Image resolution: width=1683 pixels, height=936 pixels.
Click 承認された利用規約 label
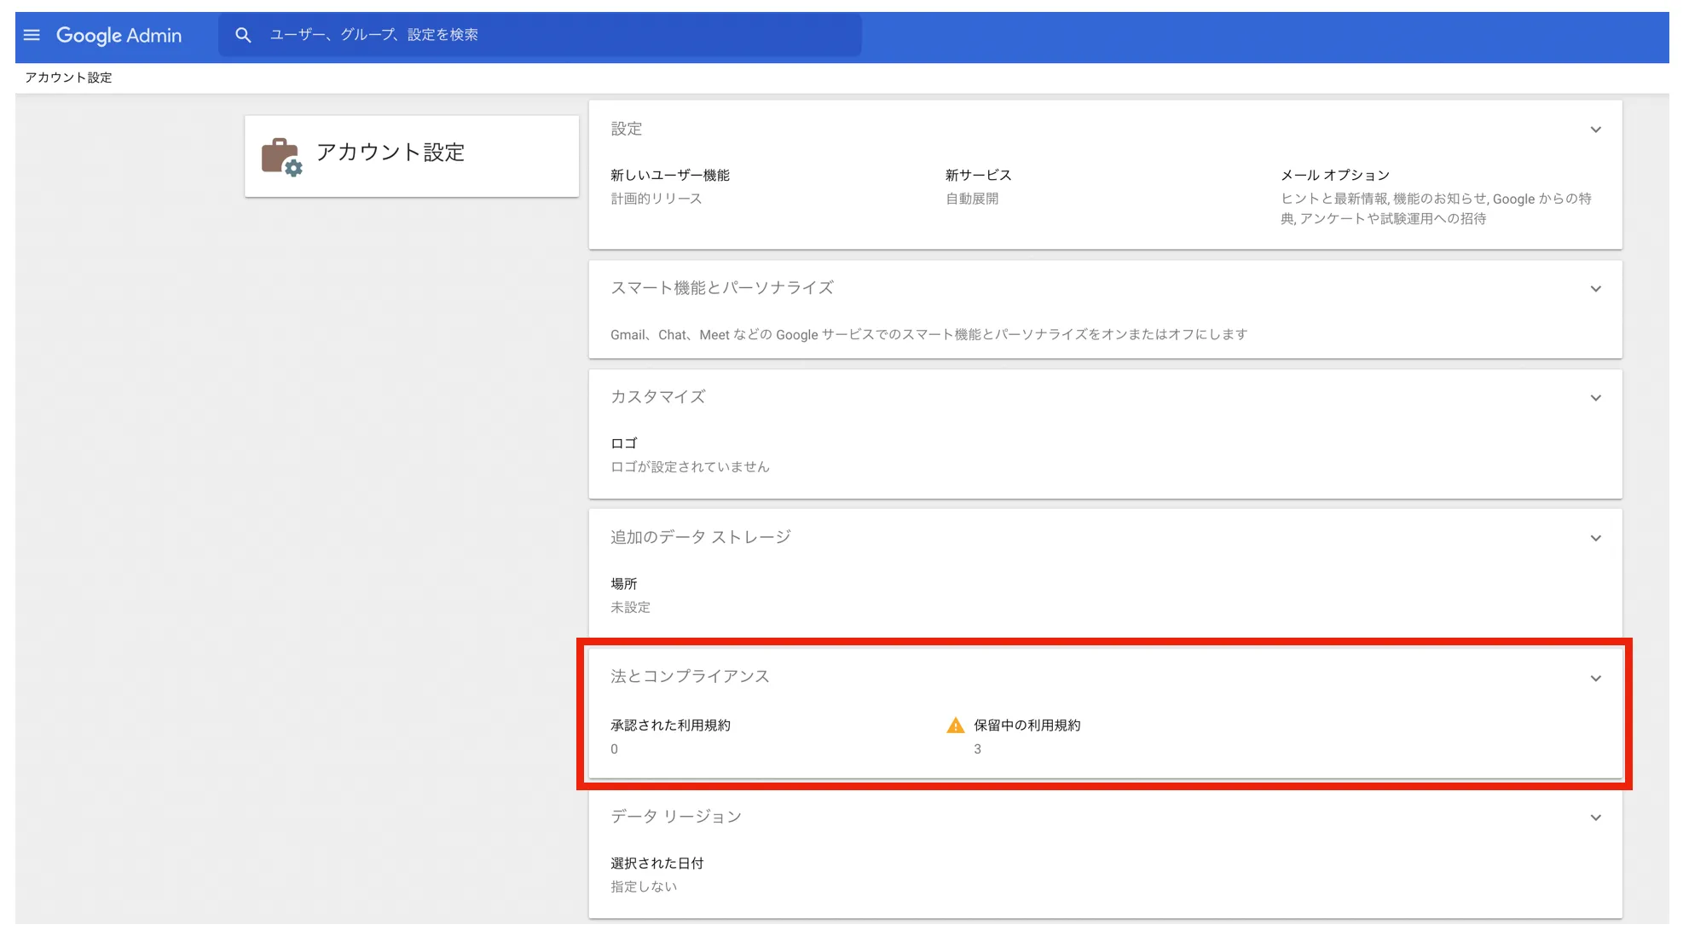[x=670, y=725]
